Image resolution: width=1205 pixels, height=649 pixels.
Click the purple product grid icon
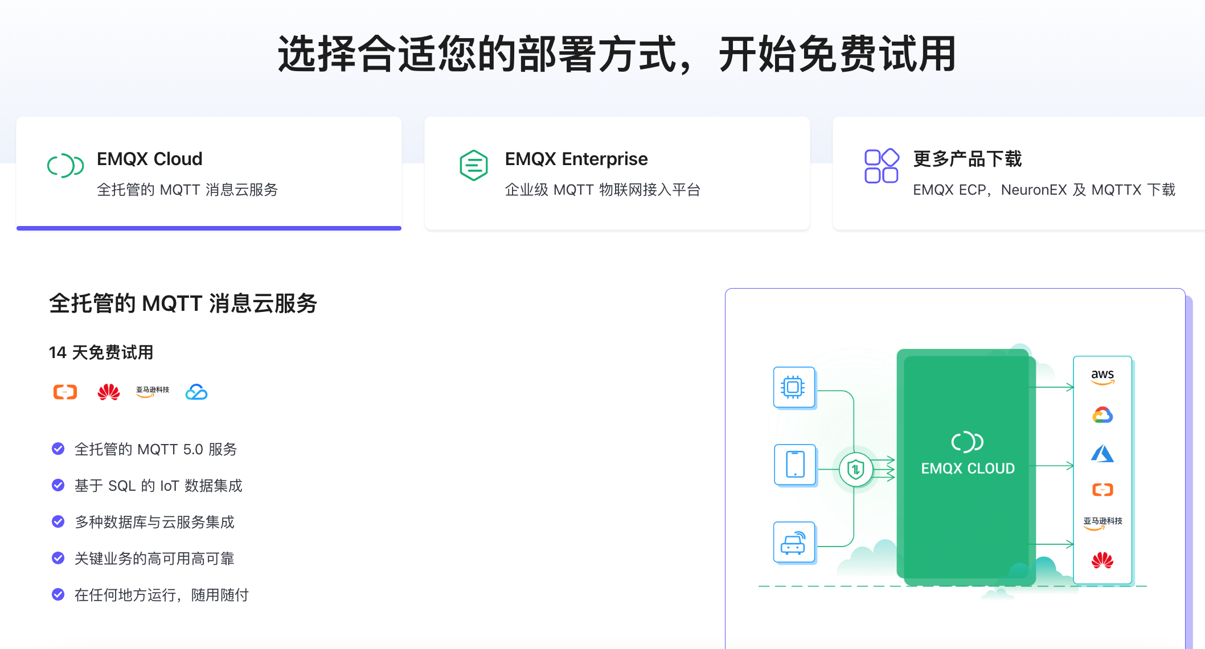tap(882, 166)
